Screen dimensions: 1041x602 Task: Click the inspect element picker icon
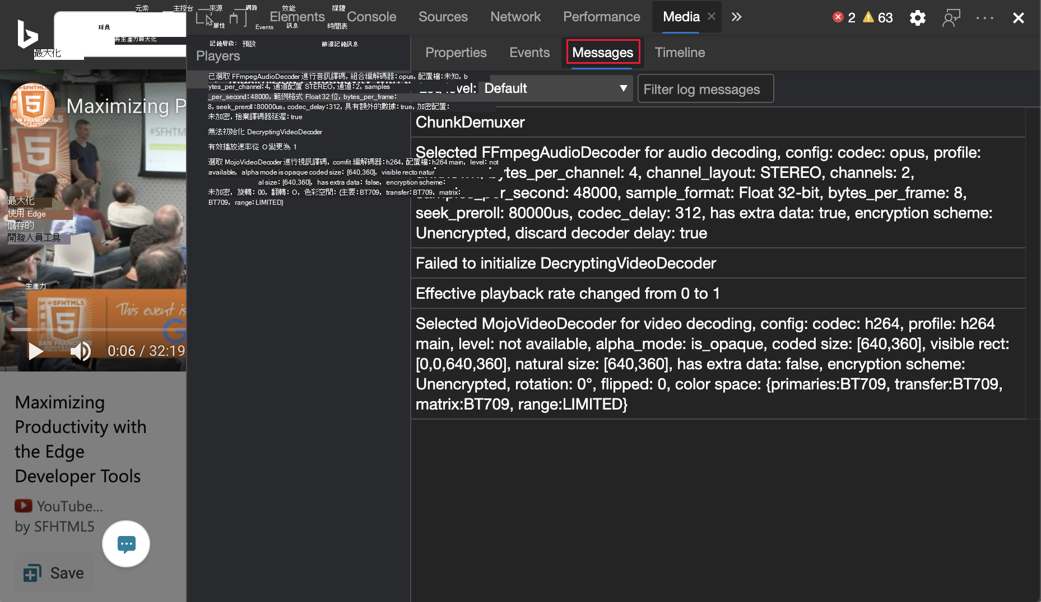(x=205, y=18)
